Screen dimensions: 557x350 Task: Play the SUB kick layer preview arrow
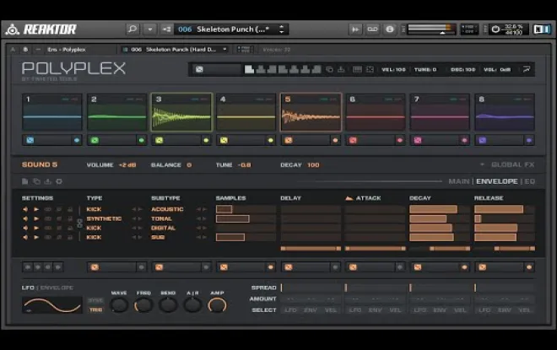click(36, 237)
